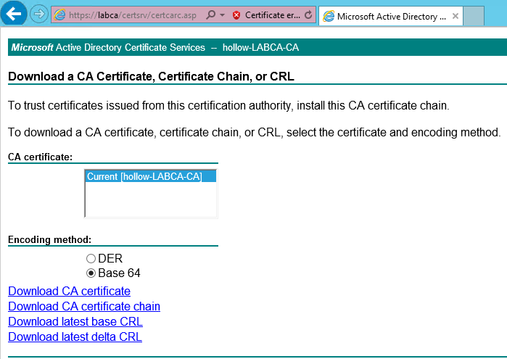507x359 pixels.
Task: Click the red certificate error shield icon
Action: pyautogui.click(x=236, y=15)
